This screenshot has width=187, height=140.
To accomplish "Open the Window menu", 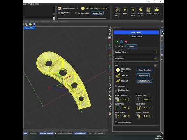I will (x=31, y=4).
